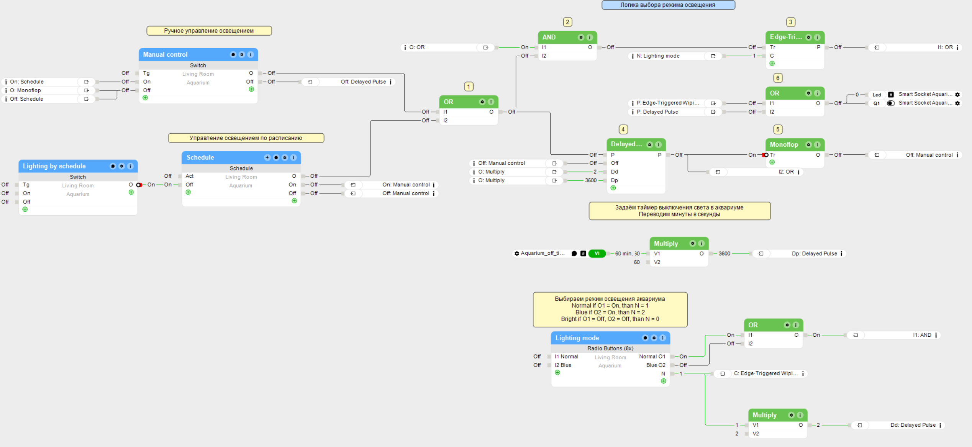
Task: Click '60 min.' value on Multiply V1
Action: point(624,254)
